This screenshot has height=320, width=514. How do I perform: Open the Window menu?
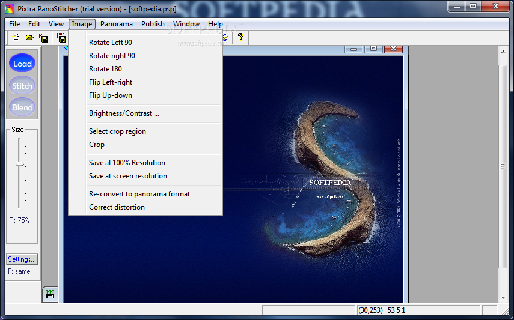click(186, 24)
